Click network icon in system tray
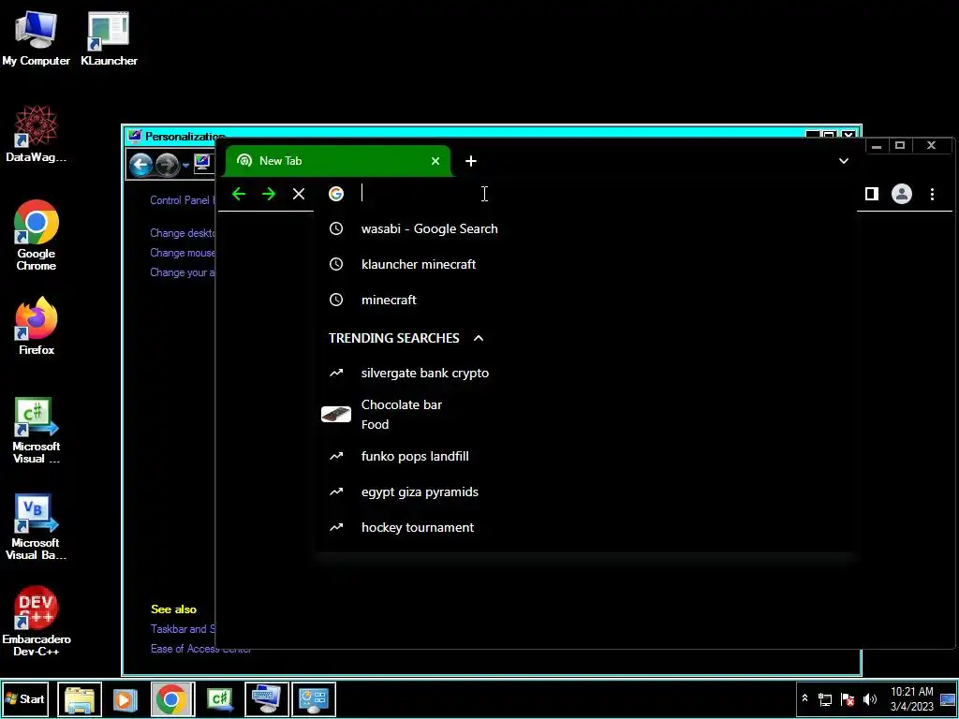Image resolution: width=959 pixels, height=719 pixels. click(825, 699)
